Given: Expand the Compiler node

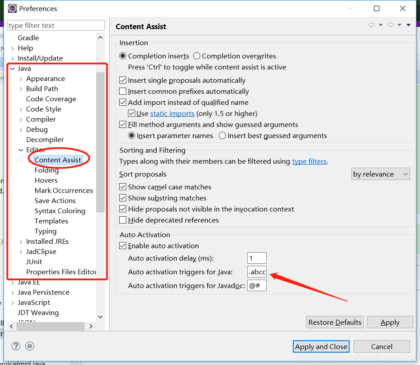Looking at the screenshot, I should 21,119.
